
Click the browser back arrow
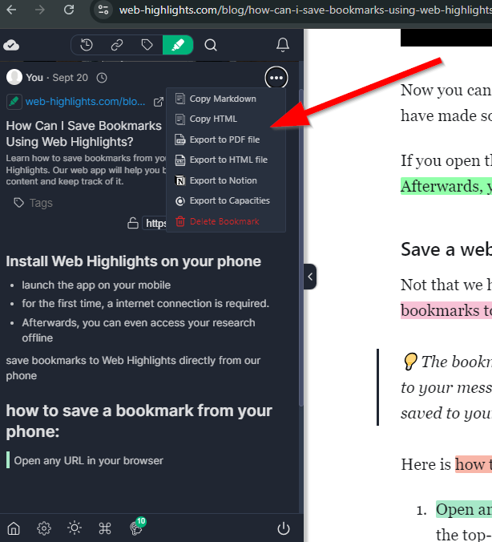[x=11, y=10]
